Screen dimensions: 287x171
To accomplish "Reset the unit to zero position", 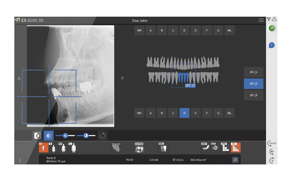I will click(x=272, y=160).
